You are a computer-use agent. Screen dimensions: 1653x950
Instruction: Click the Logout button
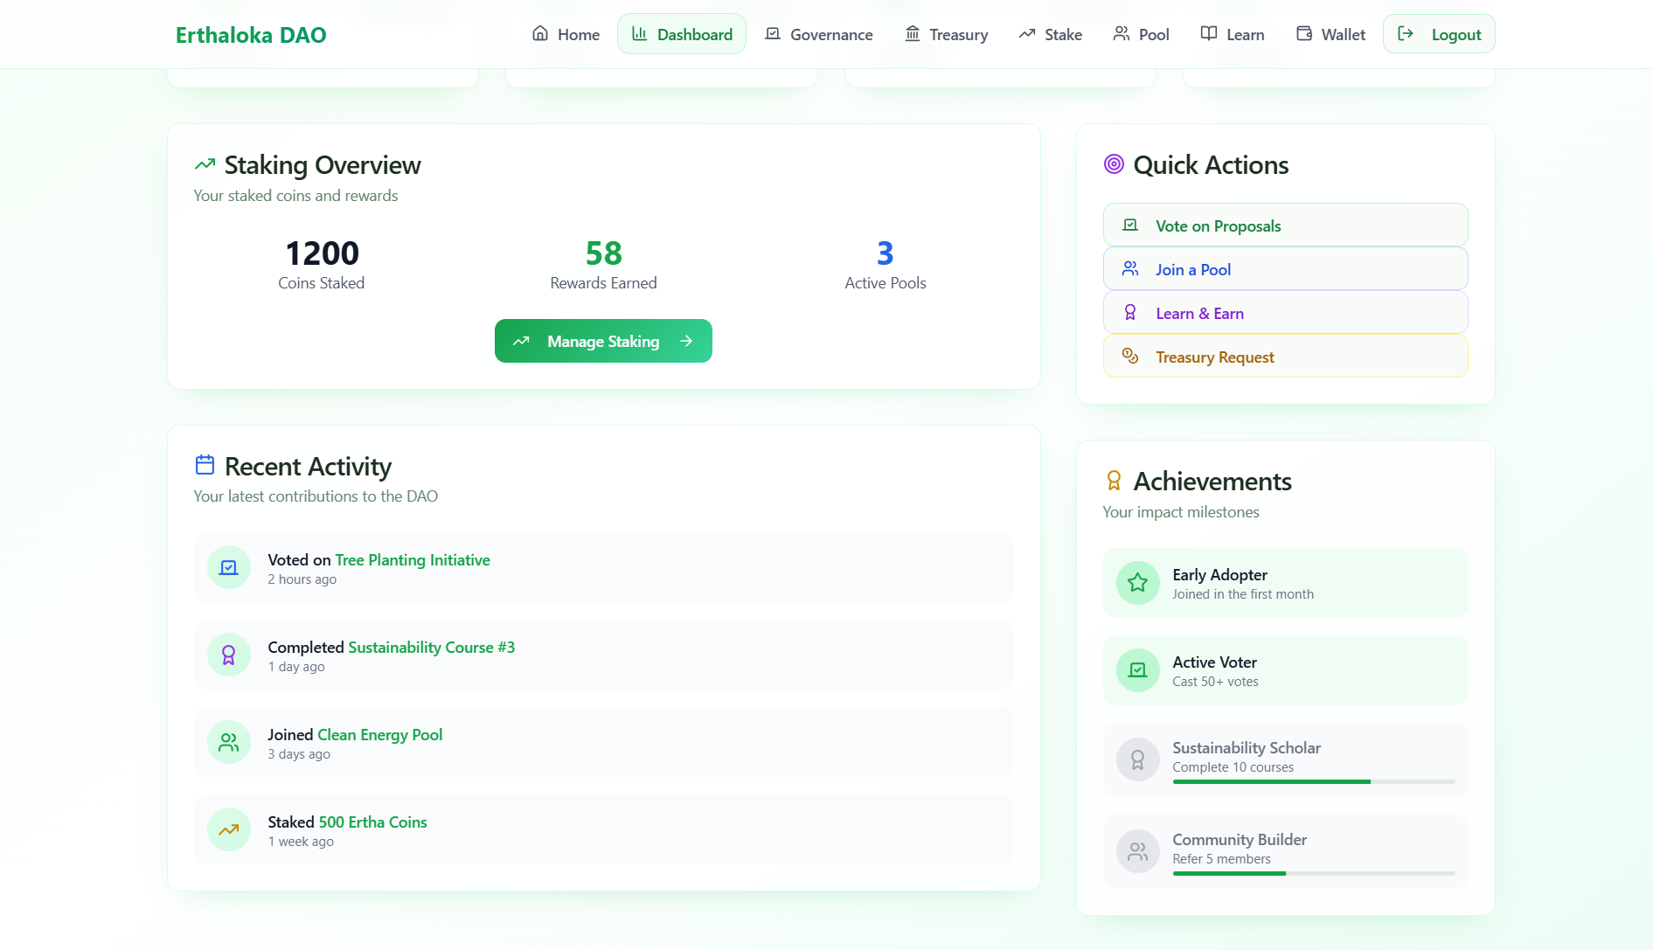(1439, 34)
